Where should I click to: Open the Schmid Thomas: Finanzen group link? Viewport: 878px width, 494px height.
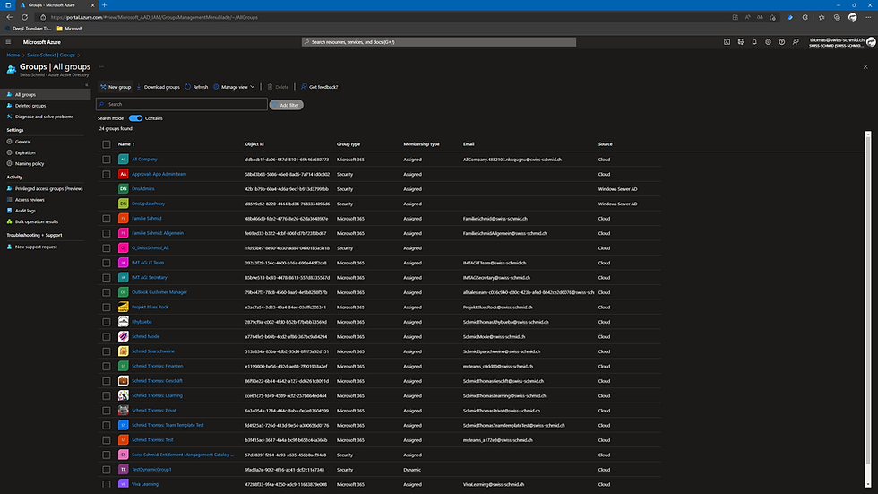click(158, 366)
